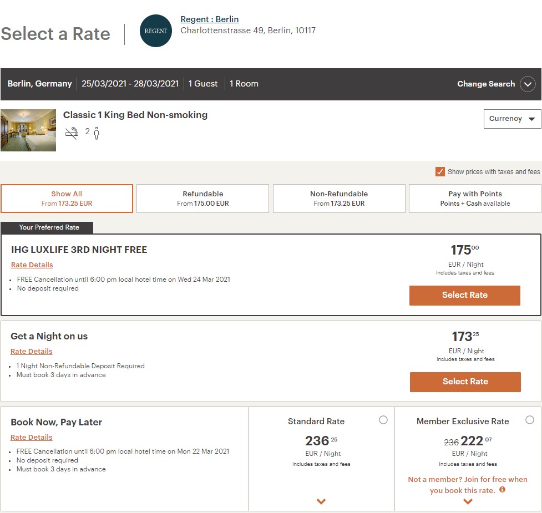Click the Classic King room thumbnail photo

click(28, 130)
